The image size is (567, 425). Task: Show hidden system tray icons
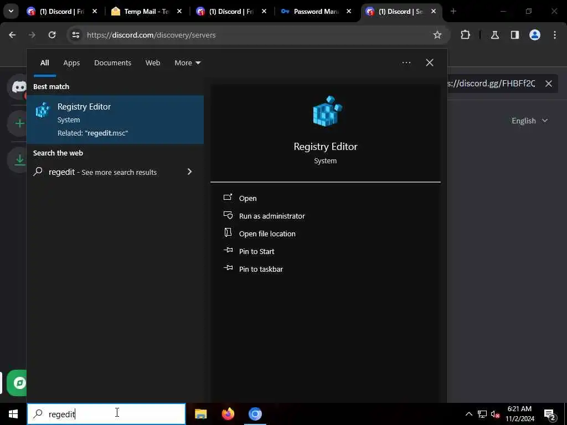point(468,414)
